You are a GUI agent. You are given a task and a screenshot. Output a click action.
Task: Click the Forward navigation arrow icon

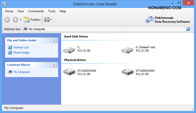click(x=15, y=20)
